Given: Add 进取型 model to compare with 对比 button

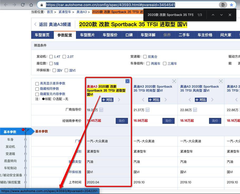Looking at the screenshot, I should (x=107, y=100).
